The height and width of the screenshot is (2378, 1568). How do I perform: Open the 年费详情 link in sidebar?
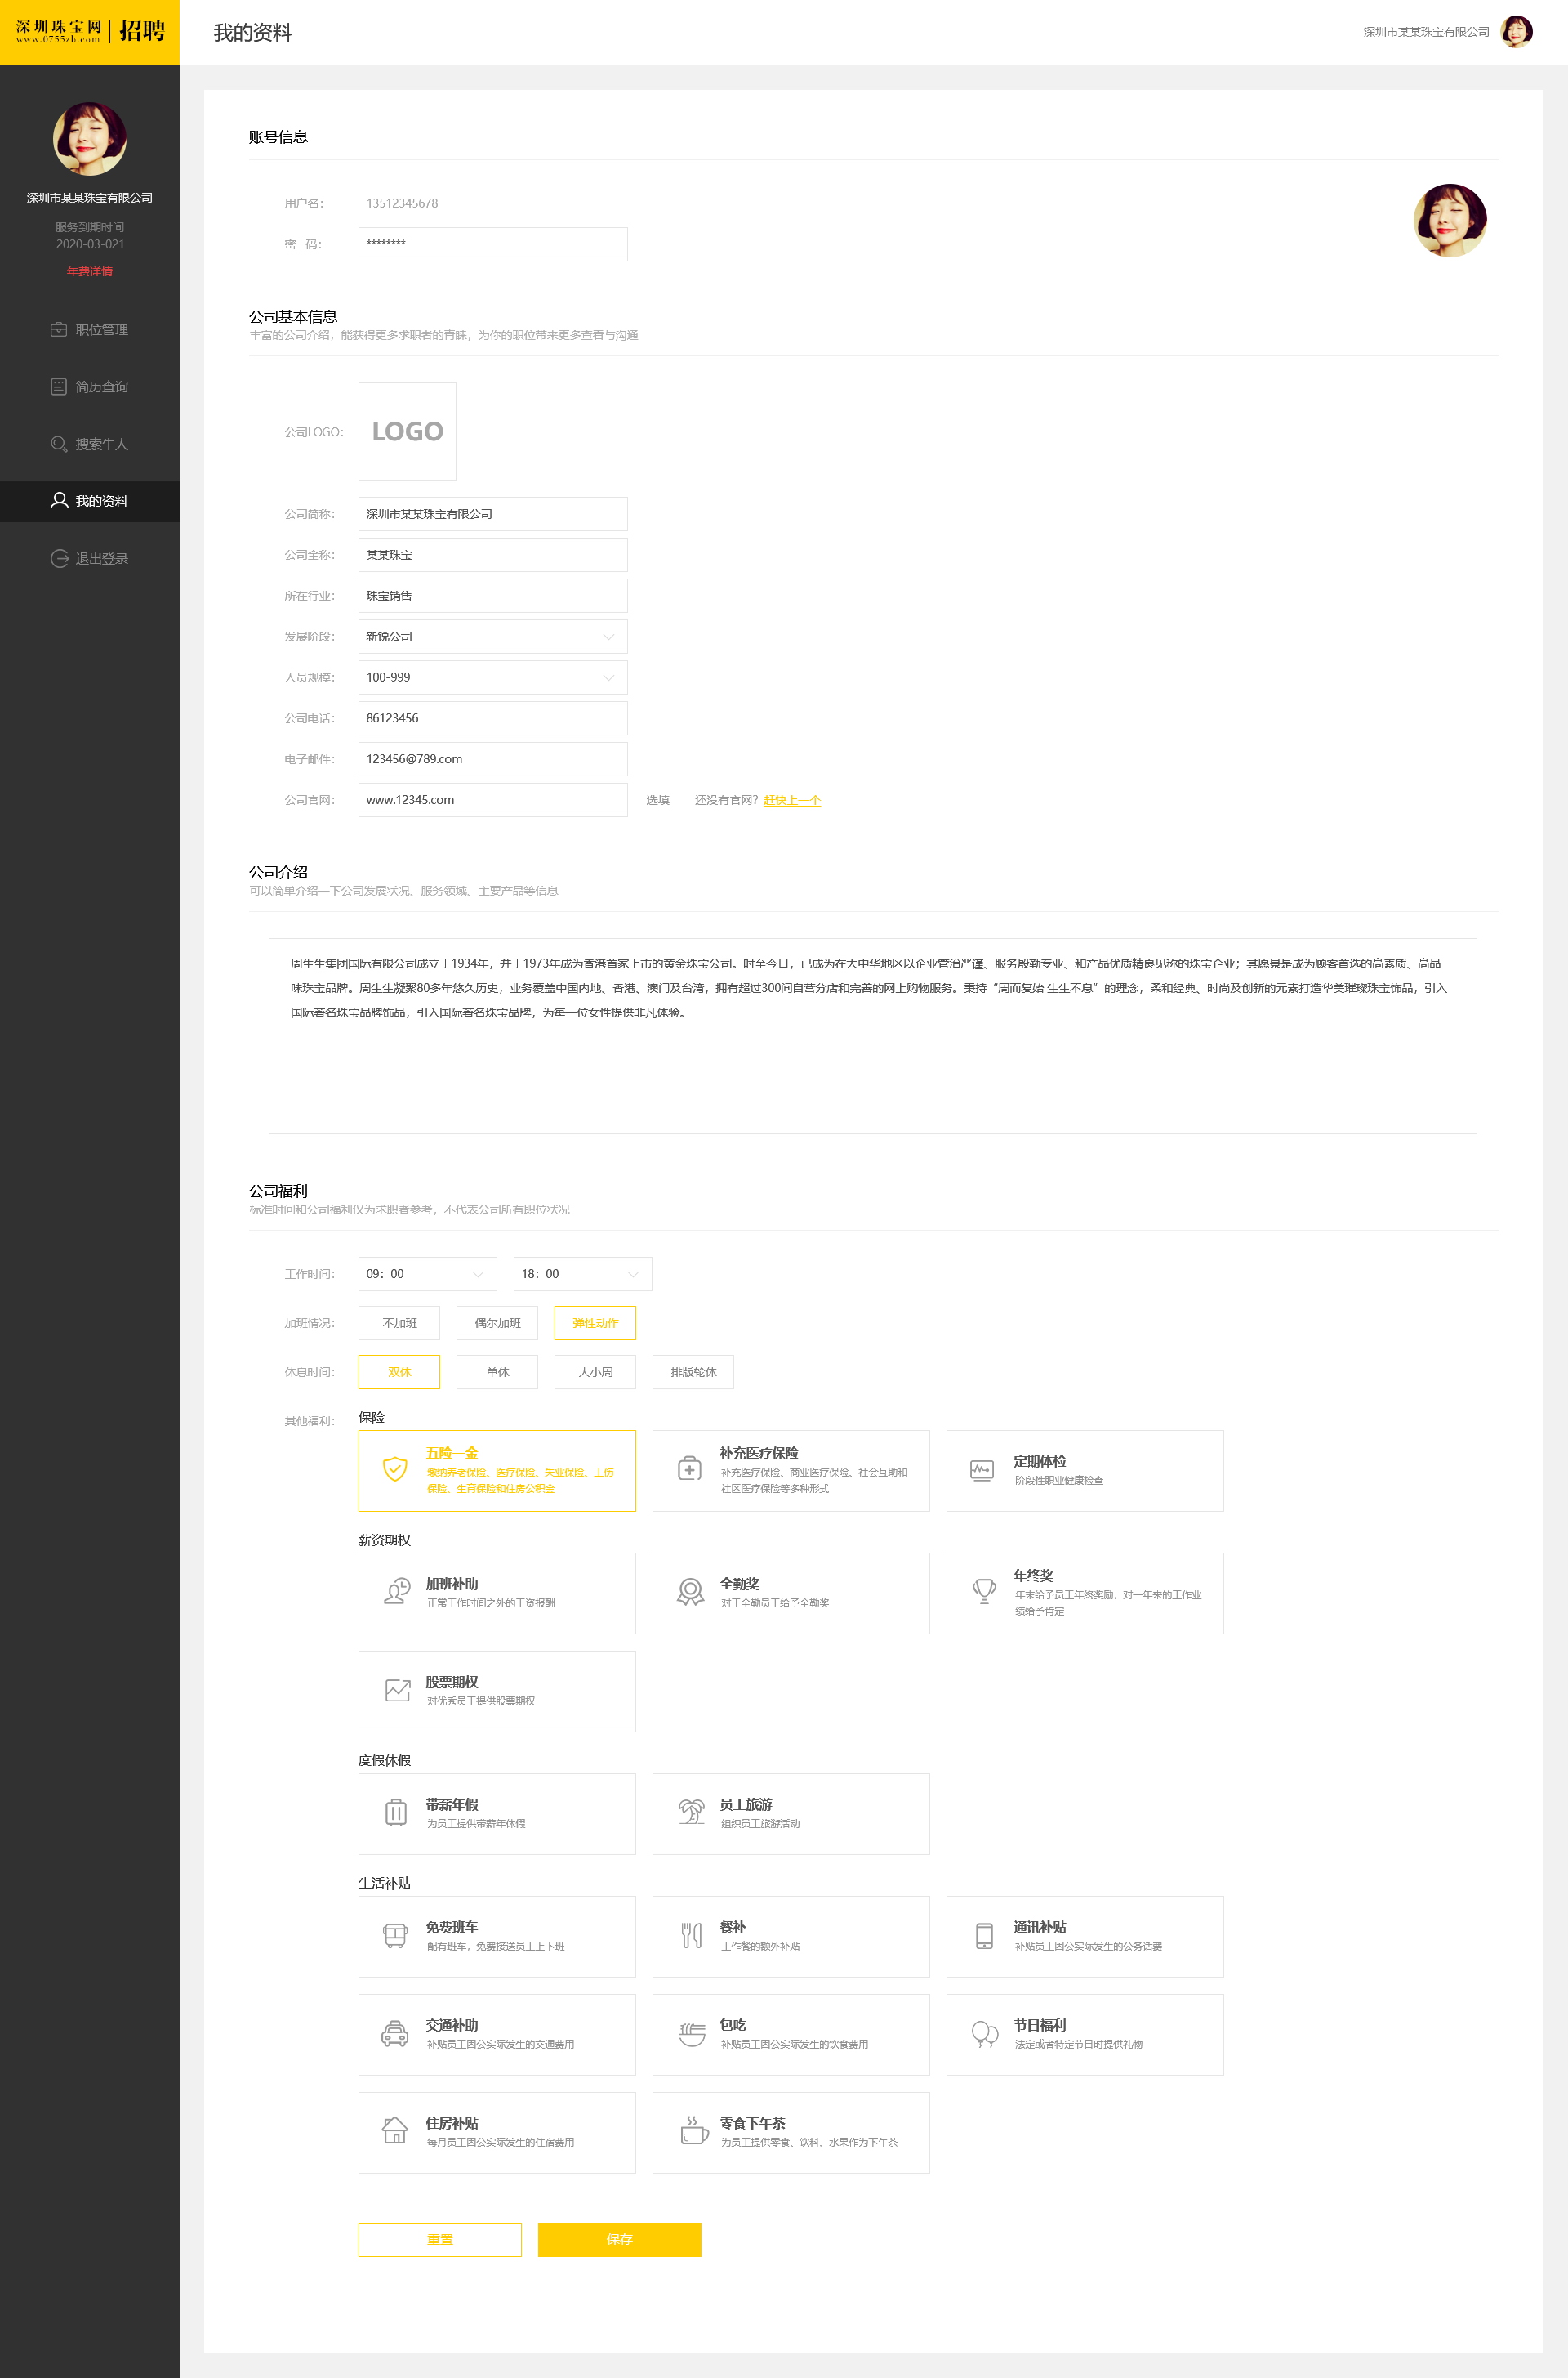(90, 271)
